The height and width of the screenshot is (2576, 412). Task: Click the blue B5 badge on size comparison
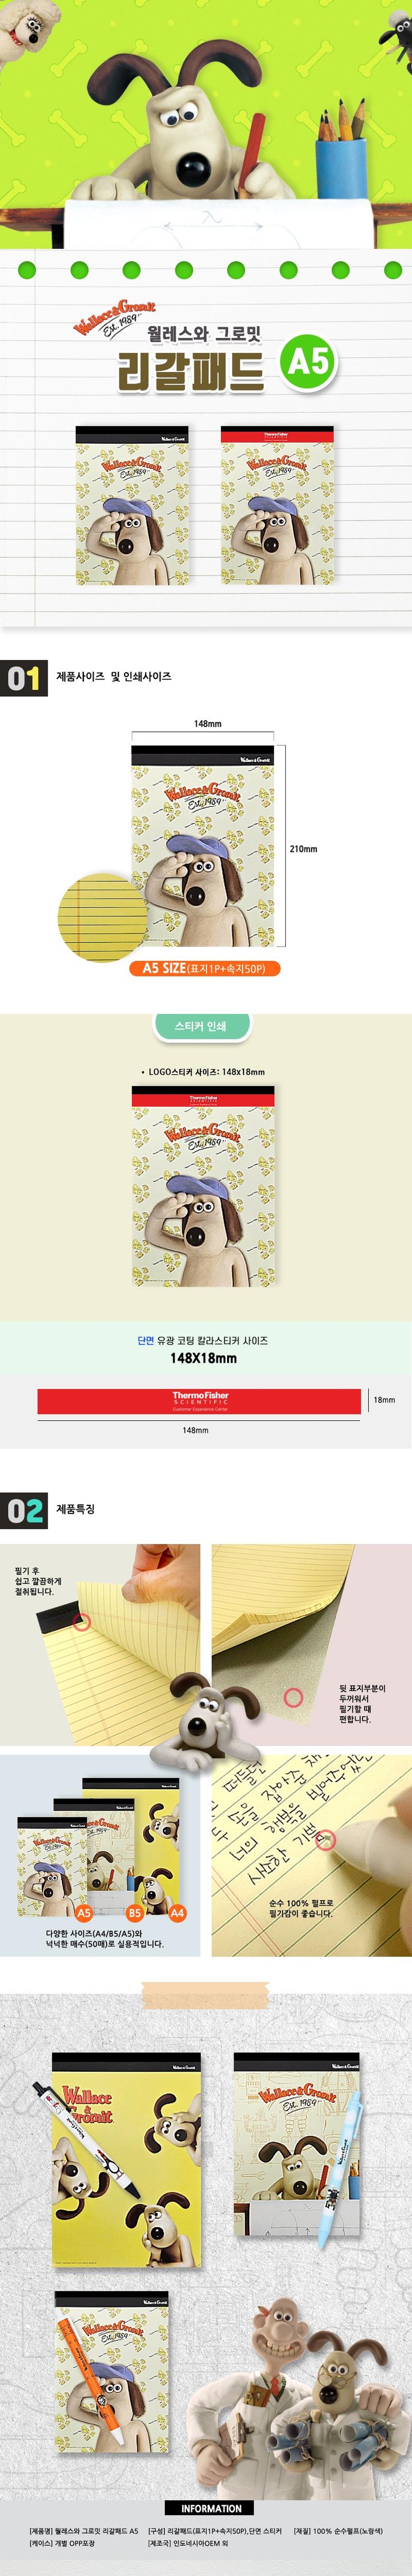(x=134, y=1912)
